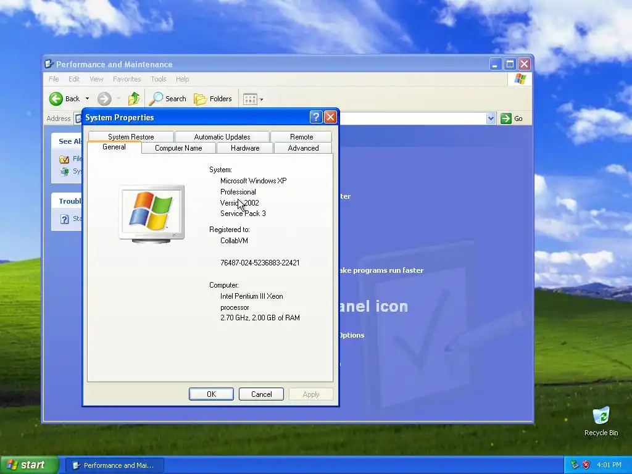The width and height of the screenshot is (632, 474).
Task: Switch to the Remote tab
Action: click(x=301, y=136)
